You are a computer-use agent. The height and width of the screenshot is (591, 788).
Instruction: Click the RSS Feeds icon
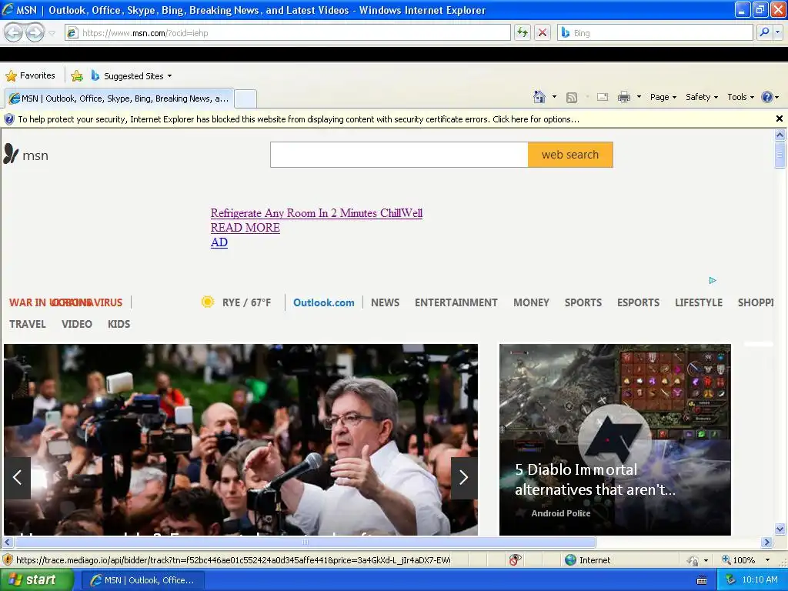coord(572,98)
